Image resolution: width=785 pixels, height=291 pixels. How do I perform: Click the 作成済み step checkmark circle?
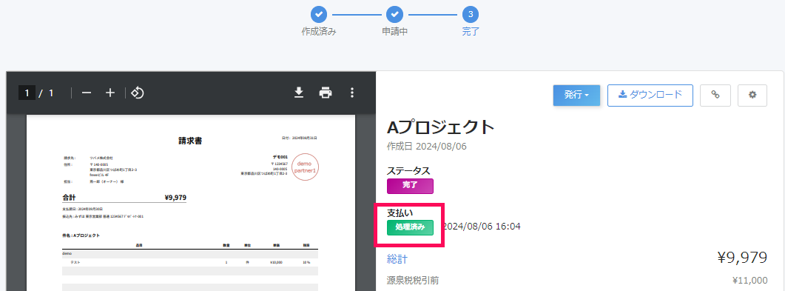(x=318, y=14)
